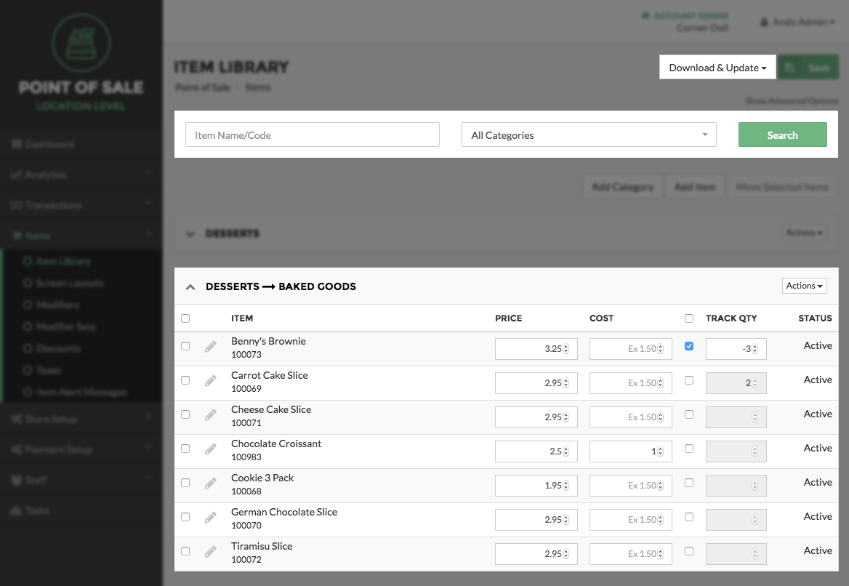This screenshot has width=849, height=586.
Task: Adjust the Cookie 3 Pack price stepper arrows
Action: (x=566, y=485)
